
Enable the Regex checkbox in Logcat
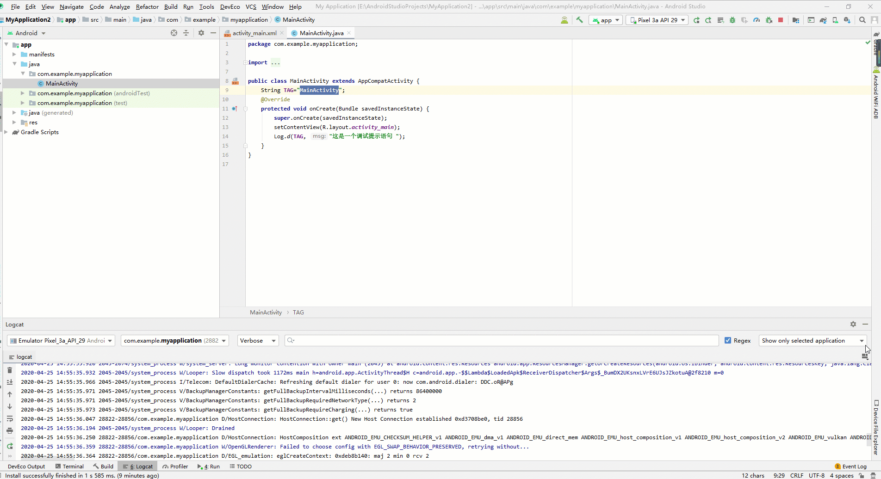pyautogui.click(x=728, y=341)
